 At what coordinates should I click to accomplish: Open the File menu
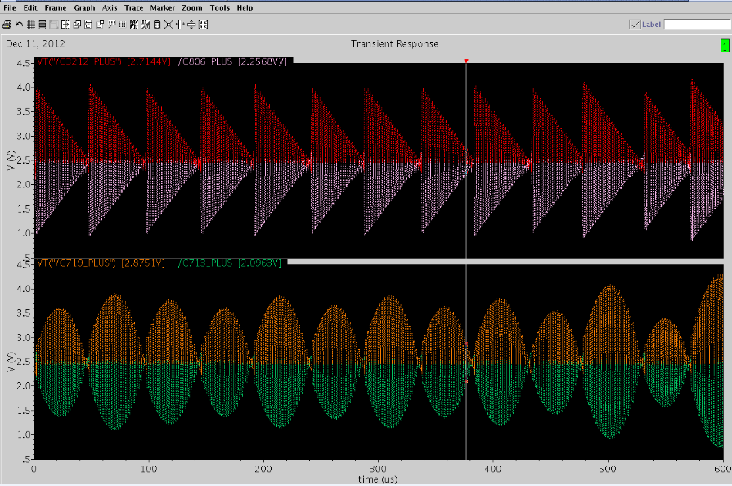pos(10,7)
